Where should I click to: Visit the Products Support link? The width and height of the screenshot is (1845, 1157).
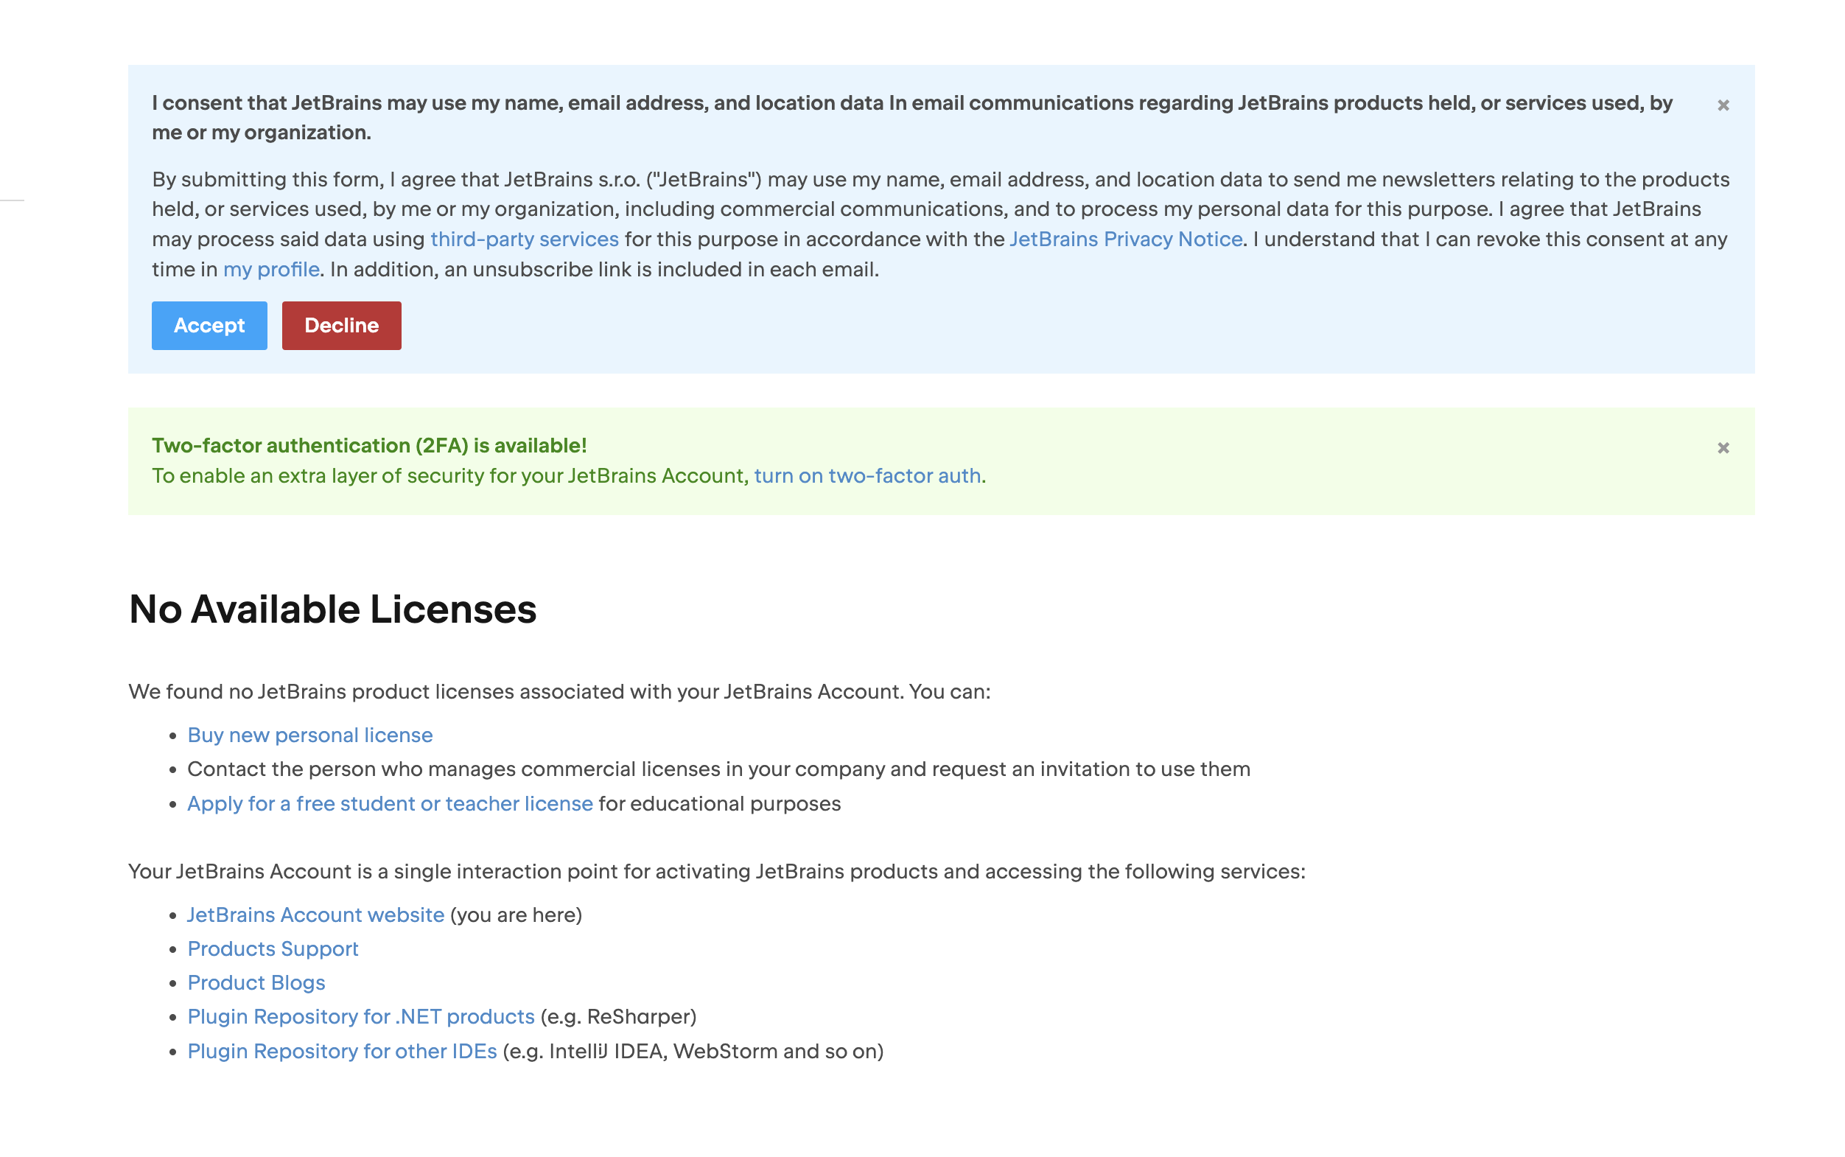273,949
